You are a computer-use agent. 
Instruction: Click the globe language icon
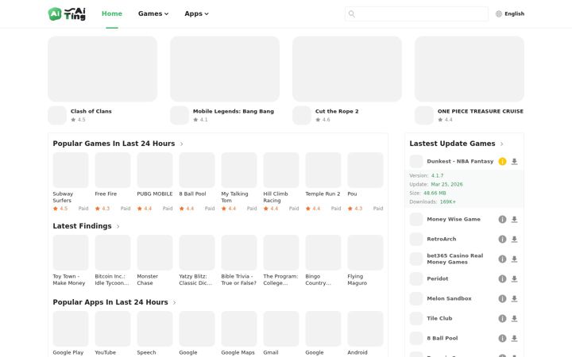click(x=499, y=13)
